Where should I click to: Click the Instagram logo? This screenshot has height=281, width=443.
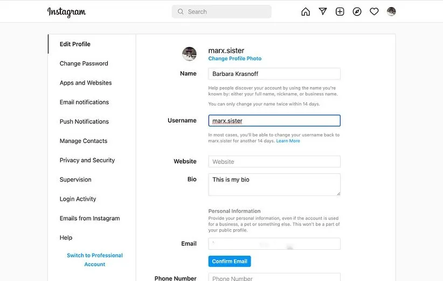click(x=66, y=12)
